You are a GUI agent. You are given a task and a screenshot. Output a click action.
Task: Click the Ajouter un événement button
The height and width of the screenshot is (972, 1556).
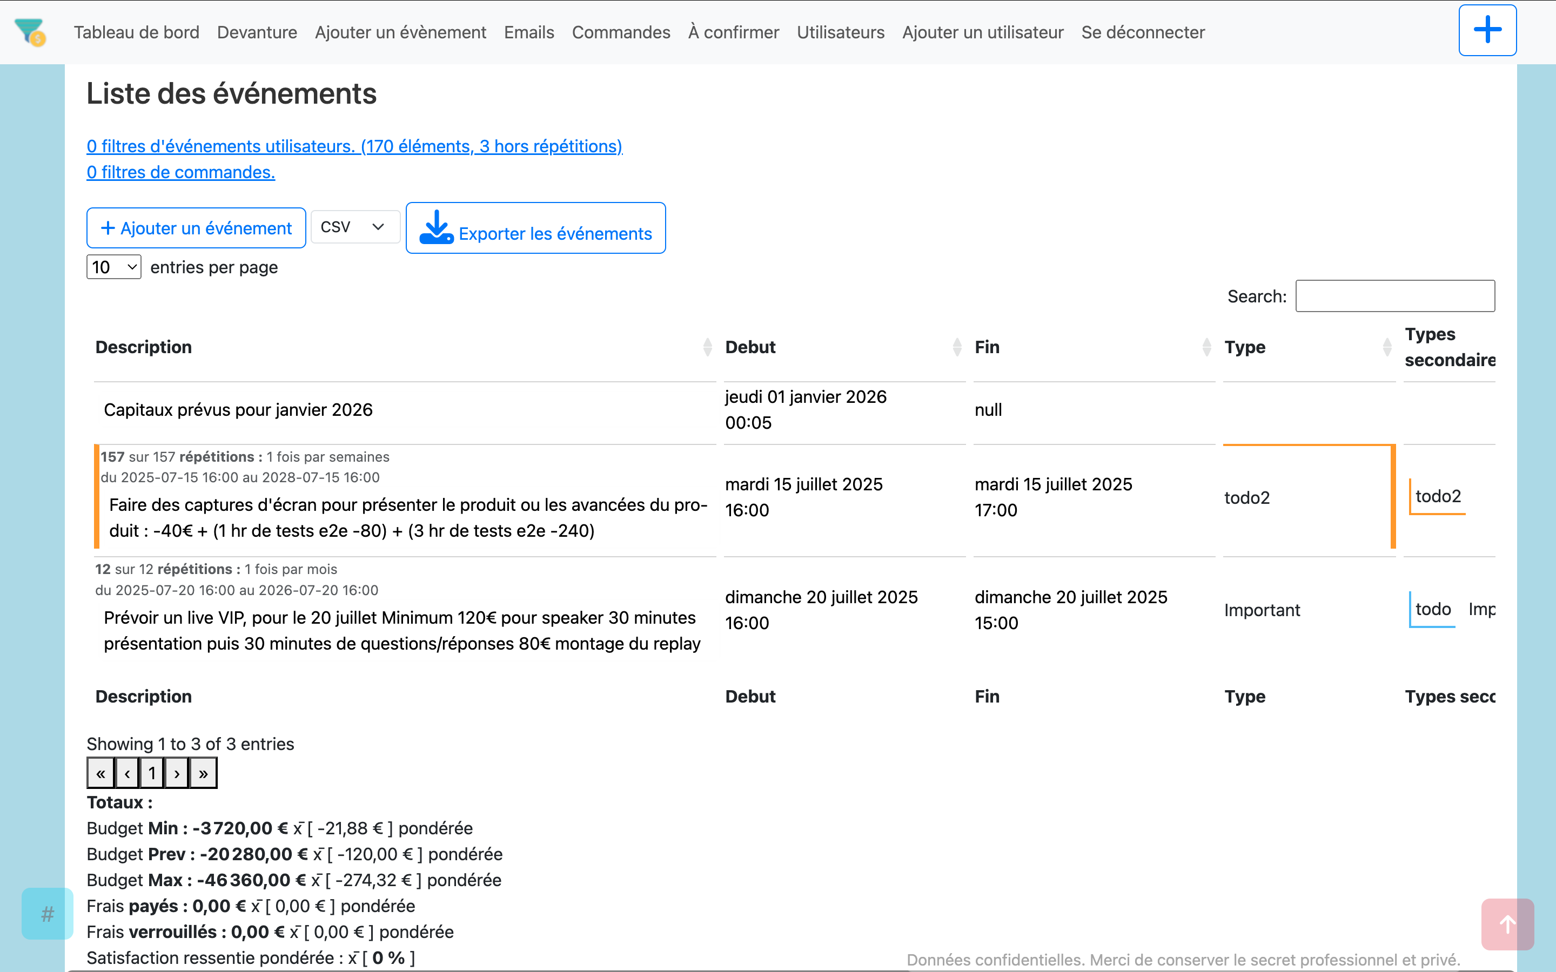click(x=196, y=228)
